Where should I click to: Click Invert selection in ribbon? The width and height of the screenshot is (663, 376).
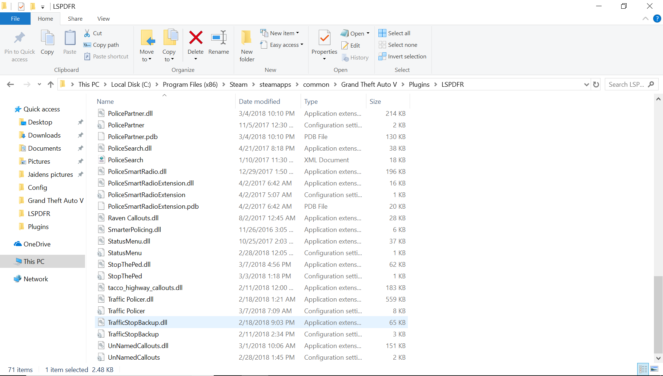coord(402,57)
